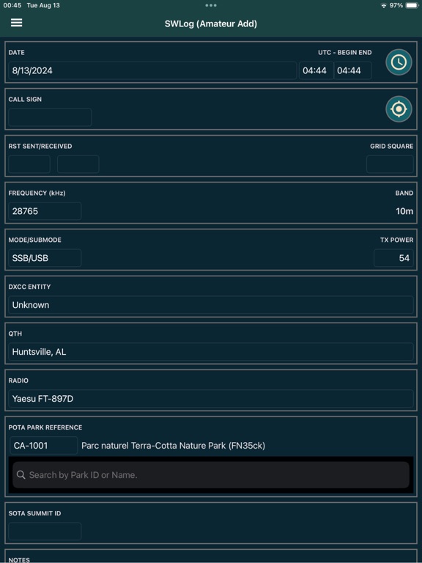422x563 pixels.
Task: Focus the SOTA Summit ID field
Action: (45, 531)
